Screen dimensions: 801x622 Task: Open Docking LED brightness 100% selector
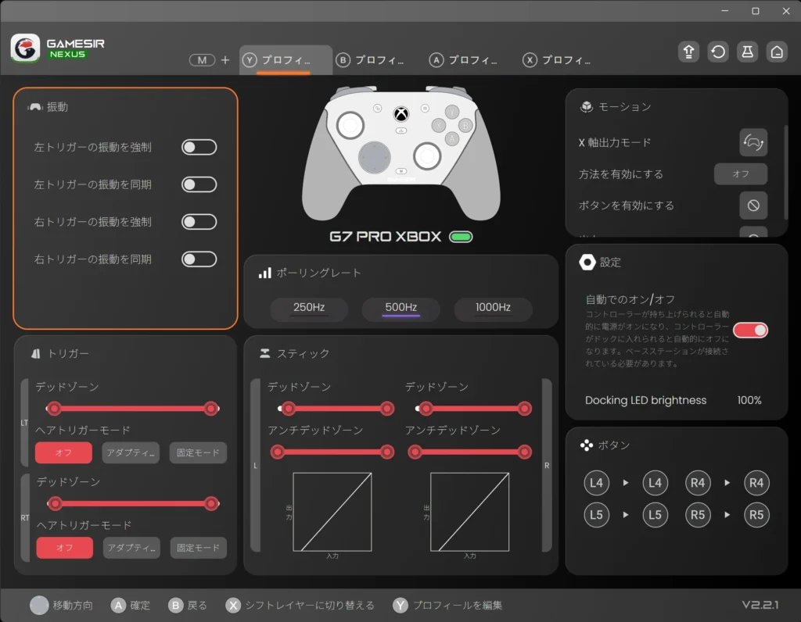coord(749,400)
